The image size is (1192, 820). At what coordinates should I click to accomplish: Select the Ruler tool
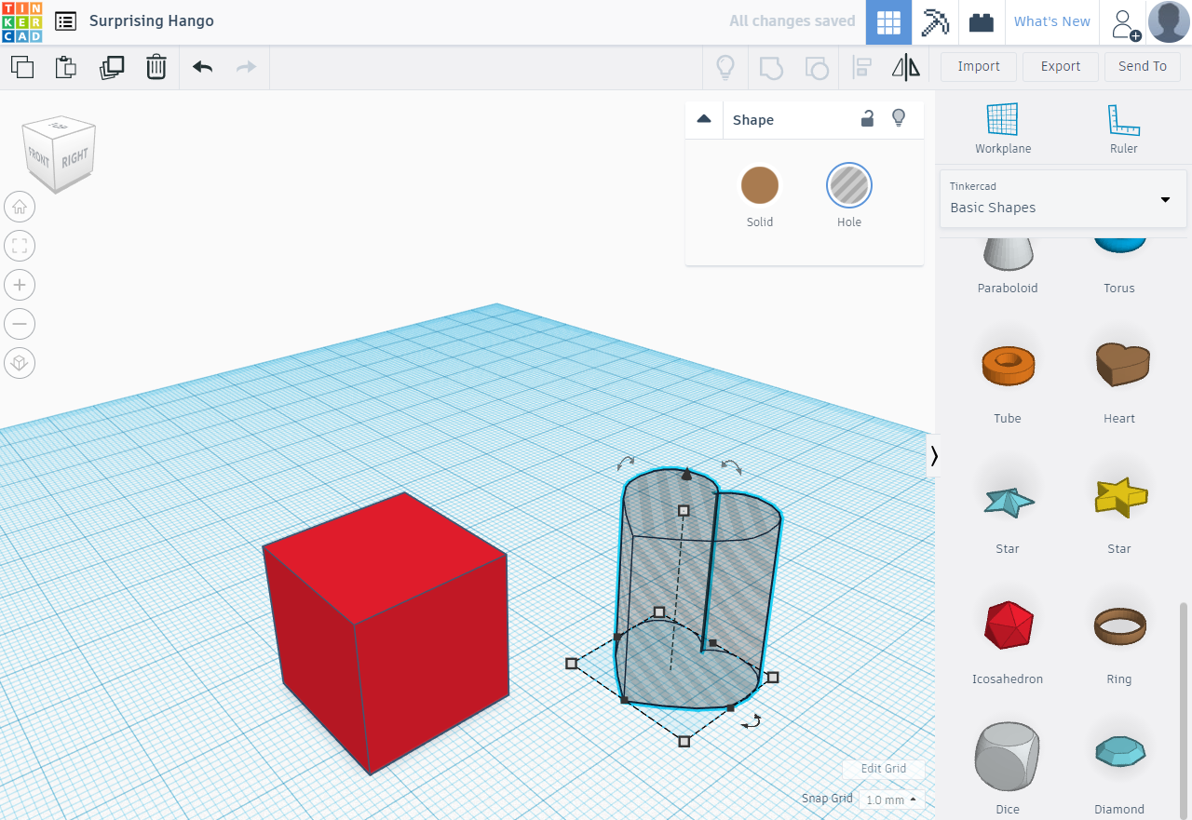tap(1124, 128)
